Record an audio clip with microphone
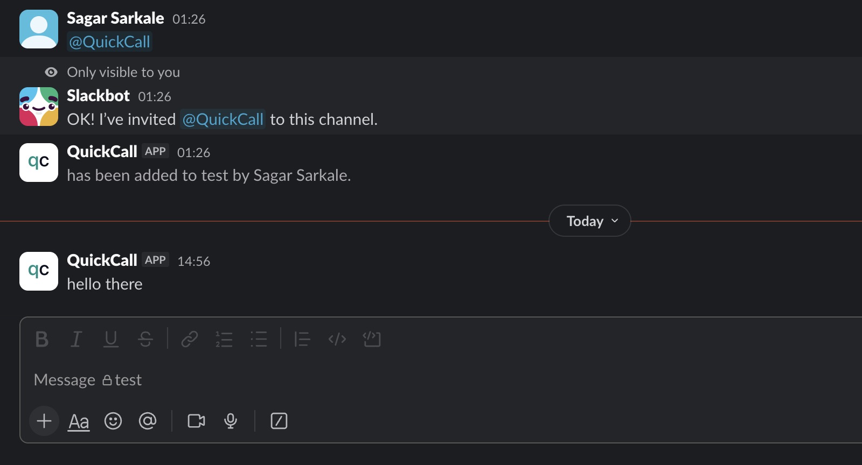862x465 pixels. pos(231,421)
